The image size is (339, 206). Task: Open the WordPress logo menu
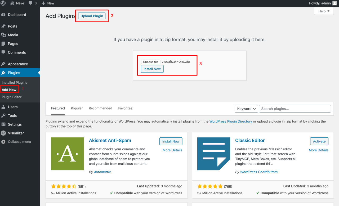pyautogui.click(x=3, y=3)
